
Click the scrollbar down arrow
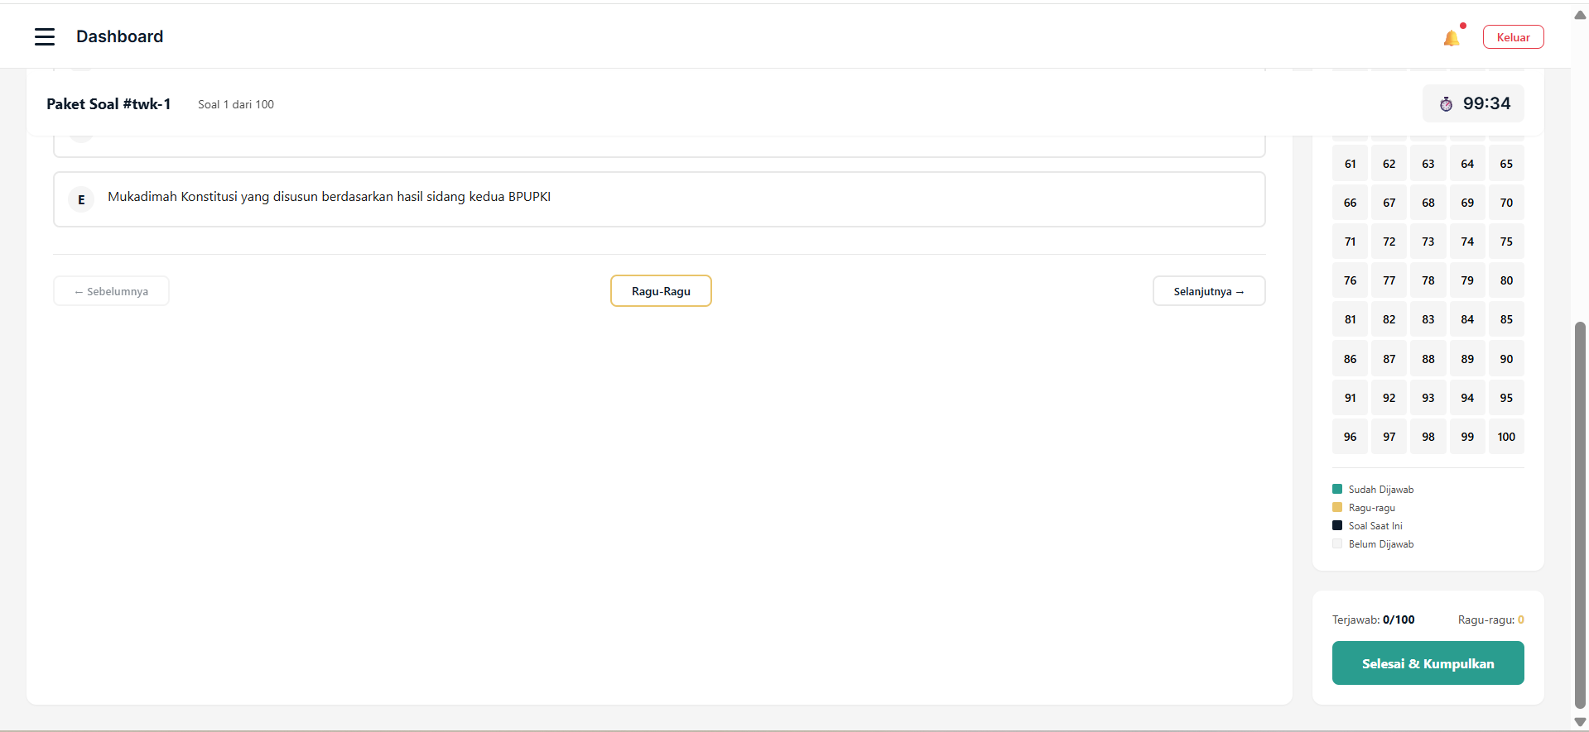1580,722
